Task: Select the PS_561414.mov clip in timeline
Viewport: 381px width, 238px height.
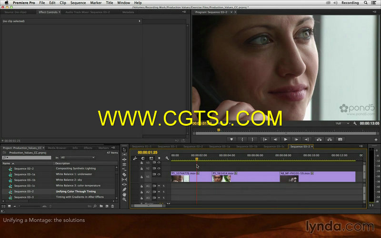Action: [246, 177]
